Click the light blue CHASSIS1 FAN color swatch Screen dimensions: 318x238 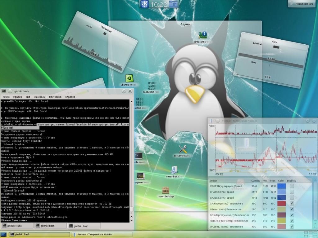tap(281, 192)
